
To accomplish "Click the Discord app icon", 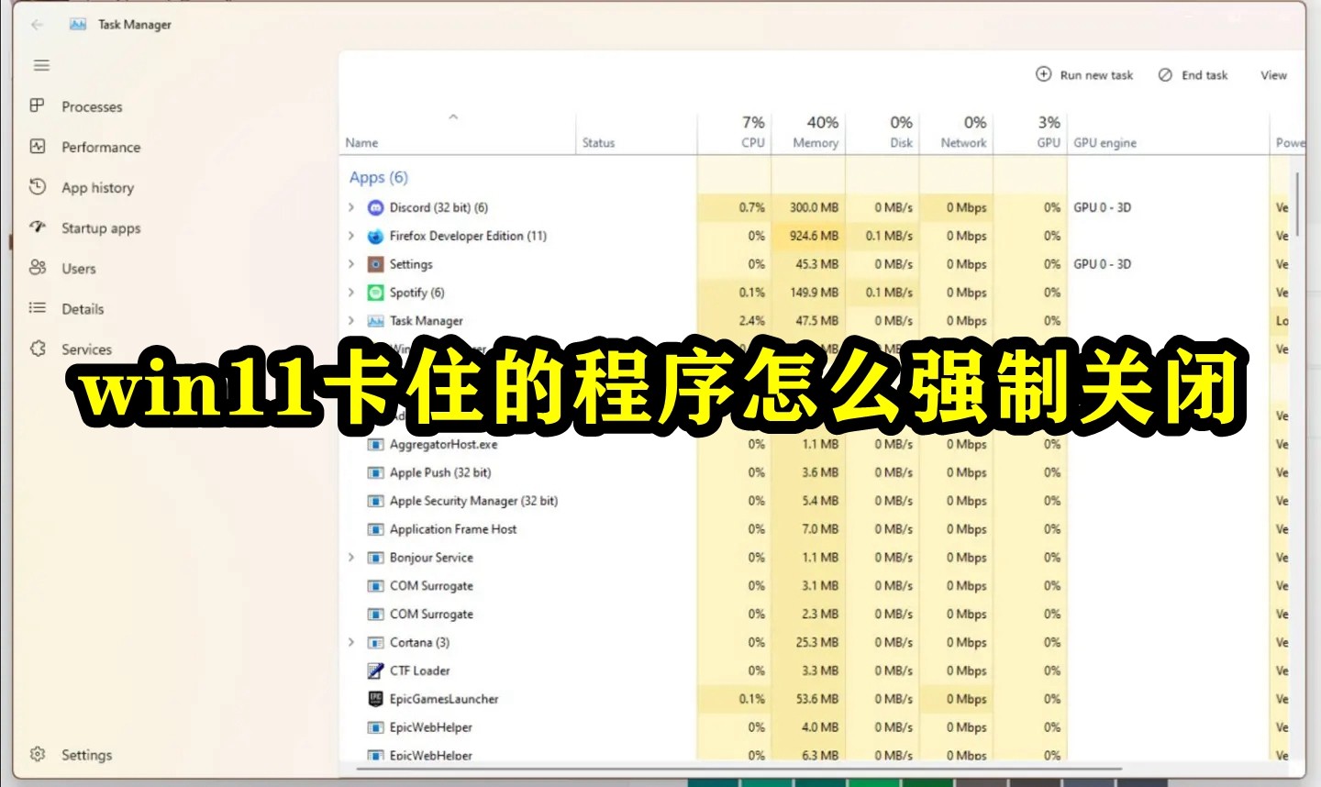I will click(375, 208).
